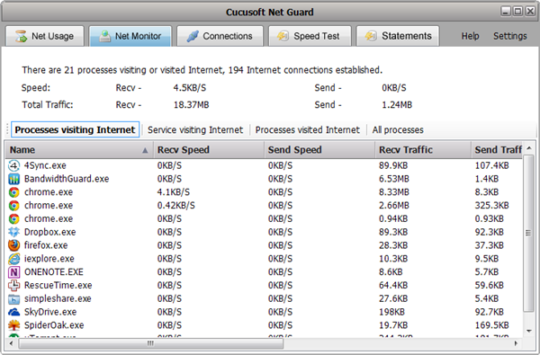Select the simpleshare.exe process name

(58, 298)
